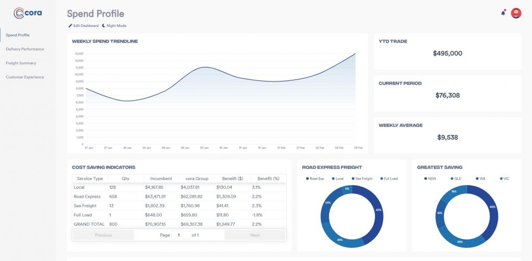Open Freight Summary page
Image resolution: width=532 pixels, height=261 pixels.
[21, 63]
